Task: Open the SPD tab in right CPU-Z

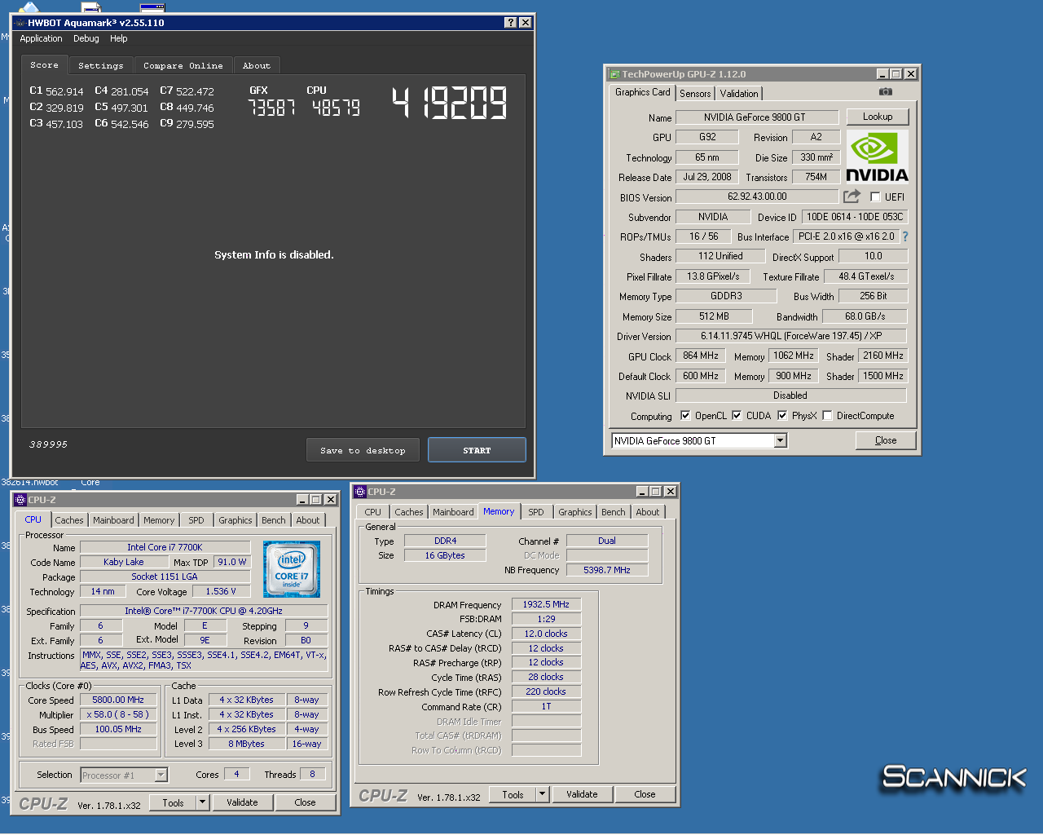Action: pyautogui.click(x=536, y=512)
